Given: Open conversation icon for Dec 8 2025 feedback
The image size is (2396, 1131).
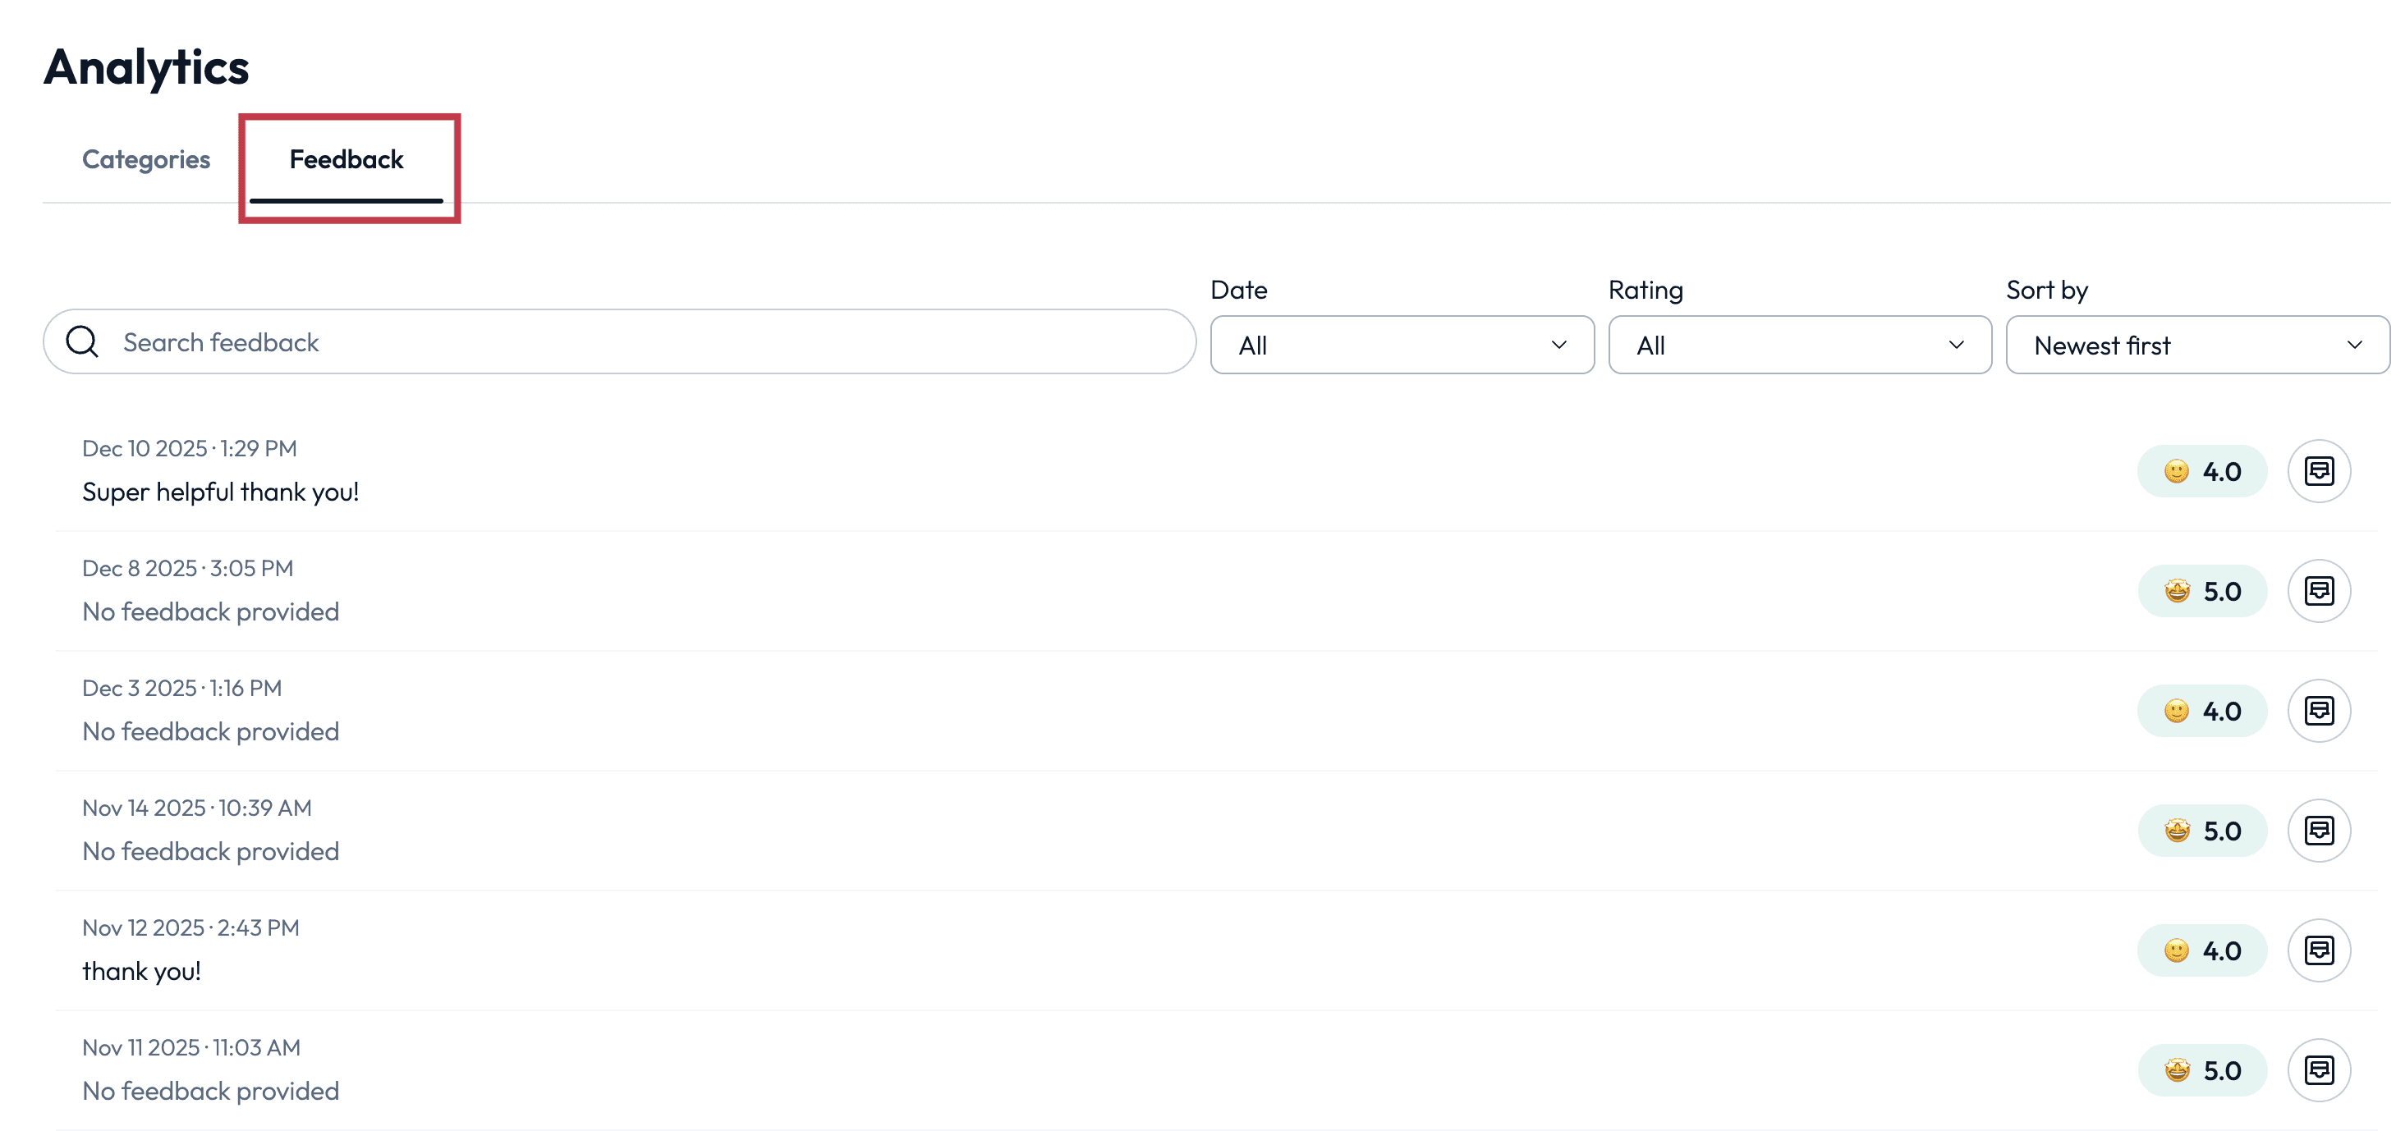Looking at the screenshot, I should click(x=2319, y=591).
